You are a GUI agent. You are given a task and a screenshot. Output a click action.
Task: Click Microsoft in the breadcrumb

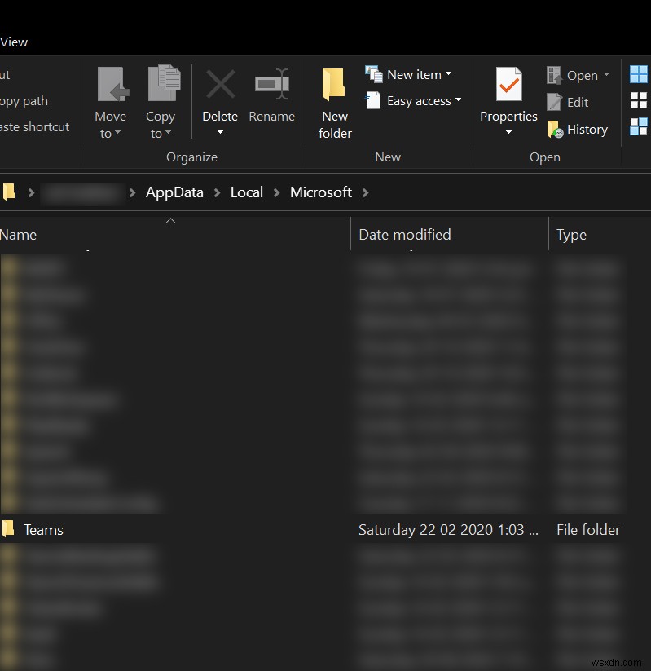pyautogui.click(x=321, y=192)
